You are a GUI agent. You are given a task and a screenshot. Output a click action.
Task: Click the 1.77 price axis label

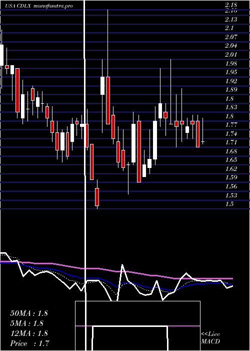(x=231, y=125)
